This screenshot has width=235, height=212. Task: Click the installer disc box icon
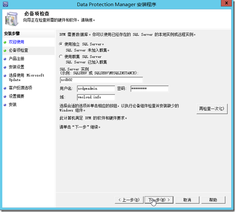[12, 19]
